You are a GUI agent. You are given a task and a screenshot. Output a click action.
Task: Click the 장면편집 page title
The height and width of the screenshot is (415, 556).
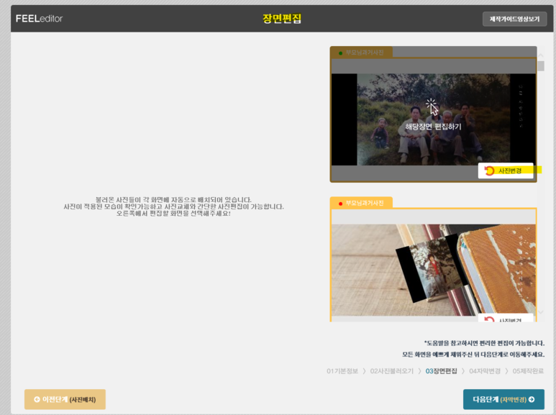pos(282,19)
